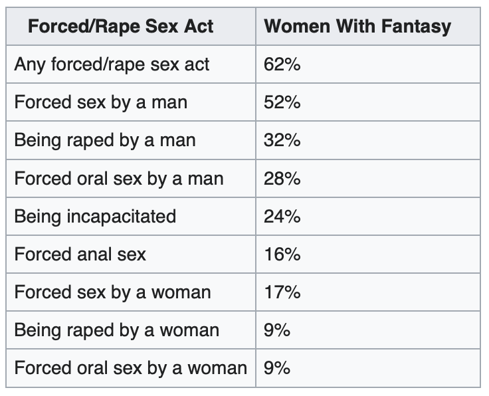The image size is (489, 396).
Task: Select the "Being raped by a man" cell
Action: tap(104, 140)
